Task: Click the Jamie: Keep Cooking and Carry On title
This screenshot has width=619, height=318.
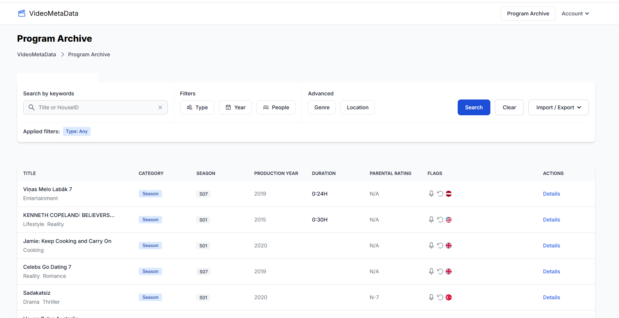Action: click(x=67, y=241)
